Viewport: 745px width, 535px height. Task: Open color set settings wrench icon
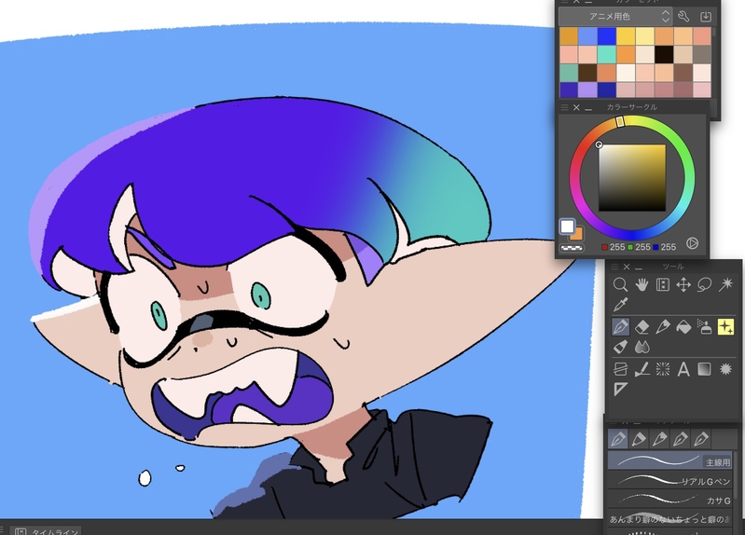pyautogui.click(x=683, y=17)
